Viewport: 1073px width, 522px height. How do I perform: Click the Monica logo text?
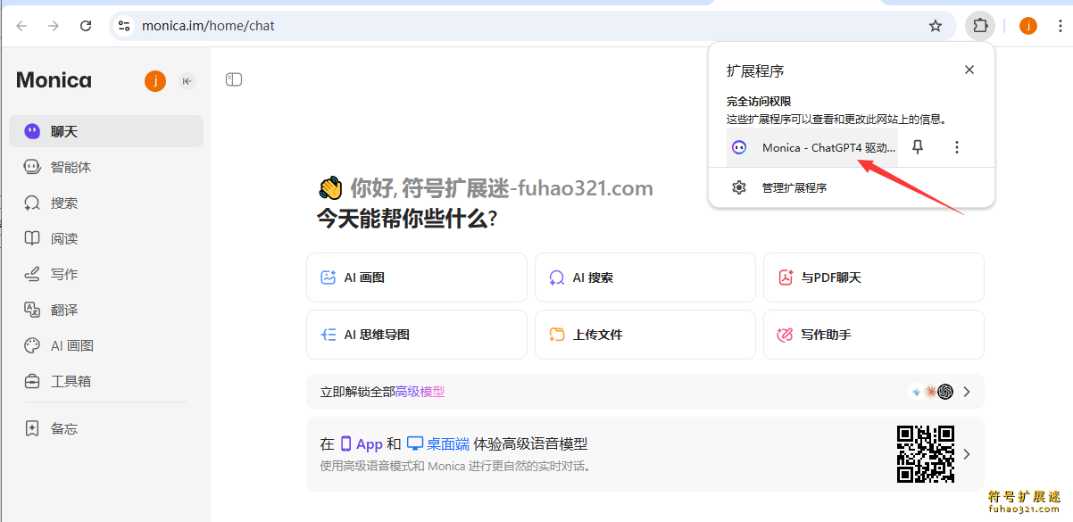54,80
